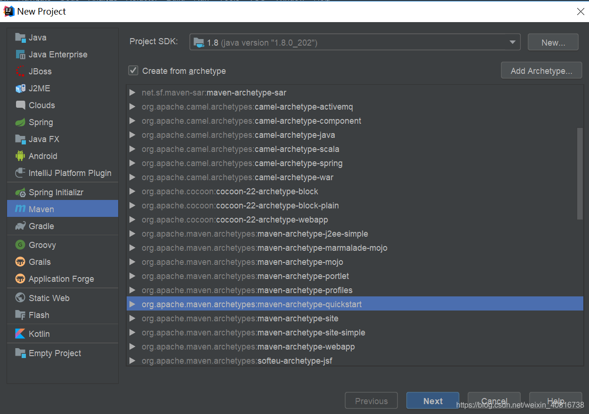Select Gradle project type label
The height and width of the screenshot is (414, 589).
(x=41, y=226)
